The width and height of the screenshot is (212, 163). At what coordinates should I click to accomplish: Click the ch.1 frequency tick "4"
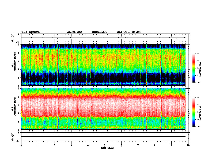[x=19, y=70]
